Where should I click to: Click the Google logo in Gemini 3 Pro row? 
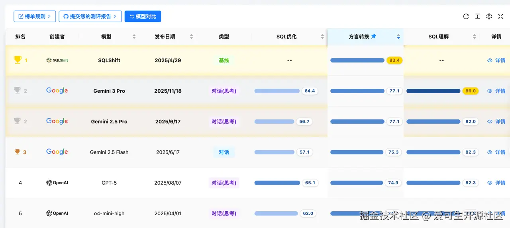tap(57, 91)
